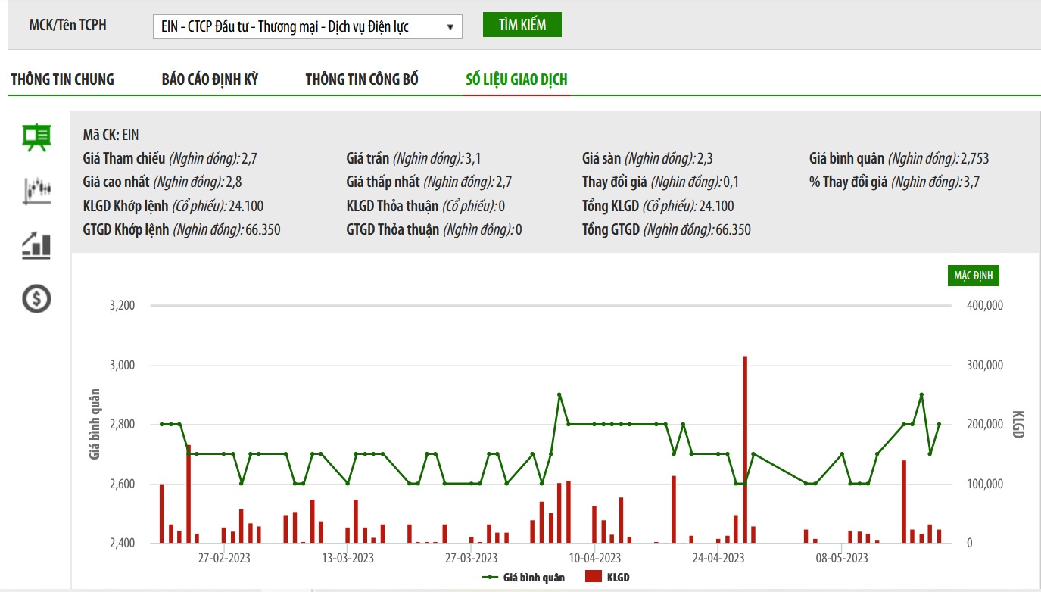The width and height of the screenshot is (1041, 592).
Task: Click the red KLGD legend square
Action: click(594, 578)
